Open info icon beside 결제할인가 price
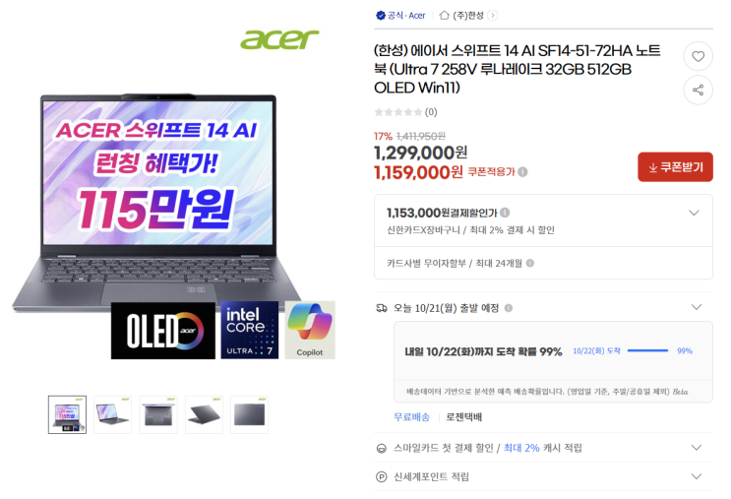 pos(505,213)
